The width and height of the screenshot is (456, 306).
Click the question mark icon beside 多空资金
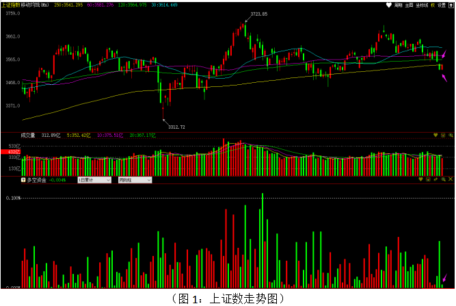[x=23, y=180]
